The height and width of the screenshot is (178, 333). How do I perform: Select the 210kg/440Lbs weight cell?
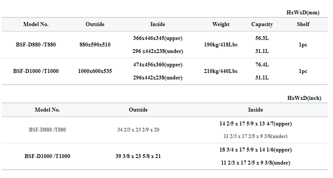click(x=221, y=71)
